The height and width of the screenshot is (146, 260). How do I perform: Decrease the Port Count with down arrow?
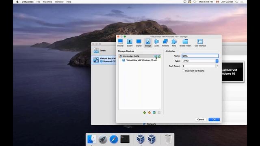[x=217, y=67]
